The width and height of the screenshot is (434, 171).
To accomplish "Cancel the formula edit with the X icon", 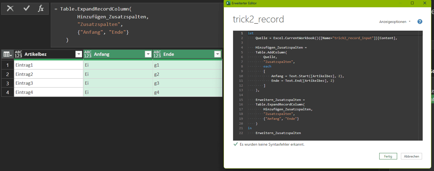I will point(10,9).
